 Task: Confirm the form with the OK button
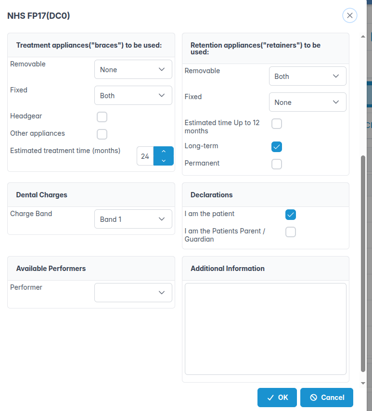277,398
